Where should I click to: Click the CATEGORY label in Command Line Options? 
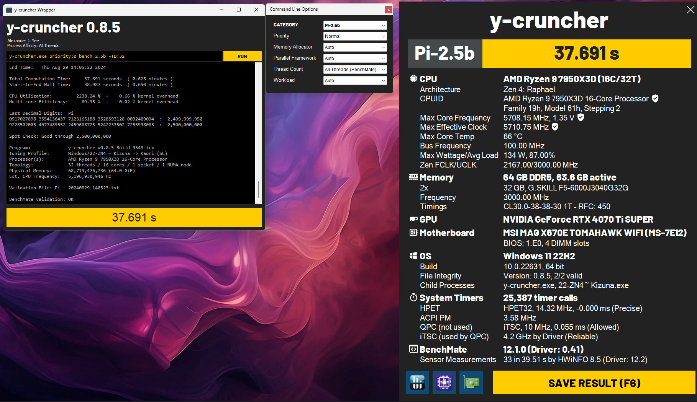[x=285, y=25]
